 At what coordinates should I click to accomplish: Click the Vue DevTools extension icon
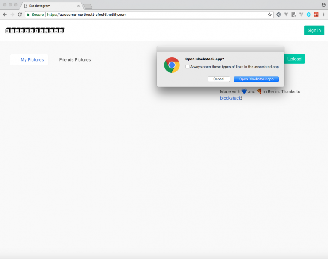tap(286, 14)
